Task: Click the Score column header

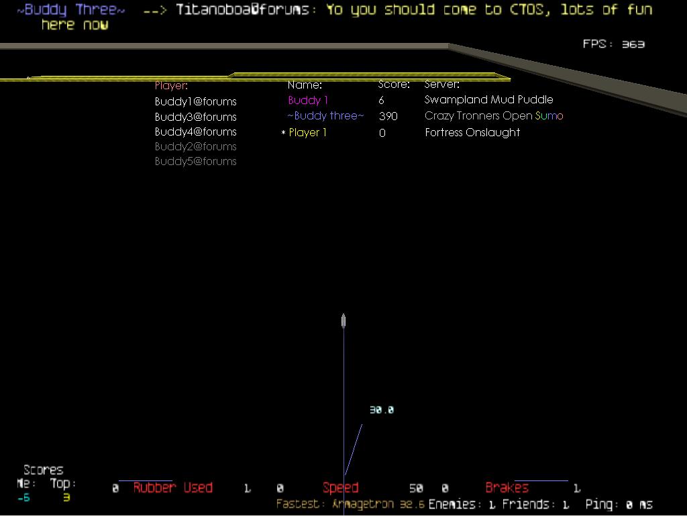Action: pyautogui.click(x=394, y=85)
